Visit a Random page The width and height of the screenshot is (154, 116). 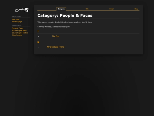[17, 21]
